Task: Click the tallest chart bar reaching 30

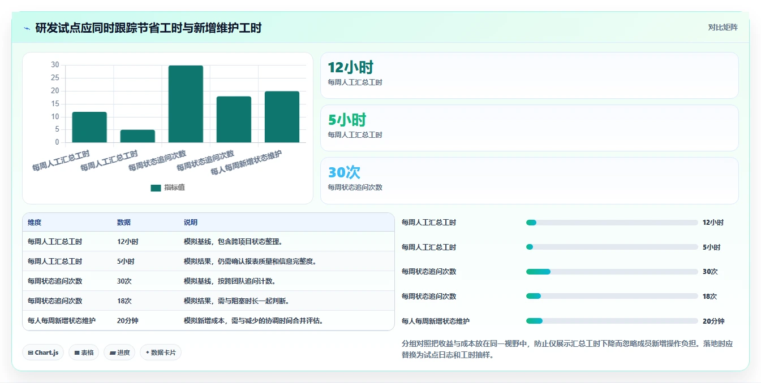Action: click(186, 104)
